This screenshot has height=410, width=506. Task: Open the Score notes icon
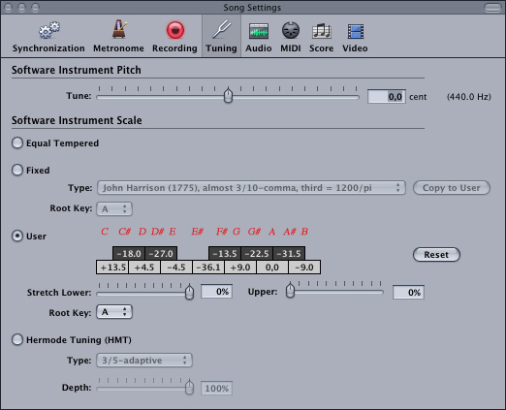pos(322,31)
